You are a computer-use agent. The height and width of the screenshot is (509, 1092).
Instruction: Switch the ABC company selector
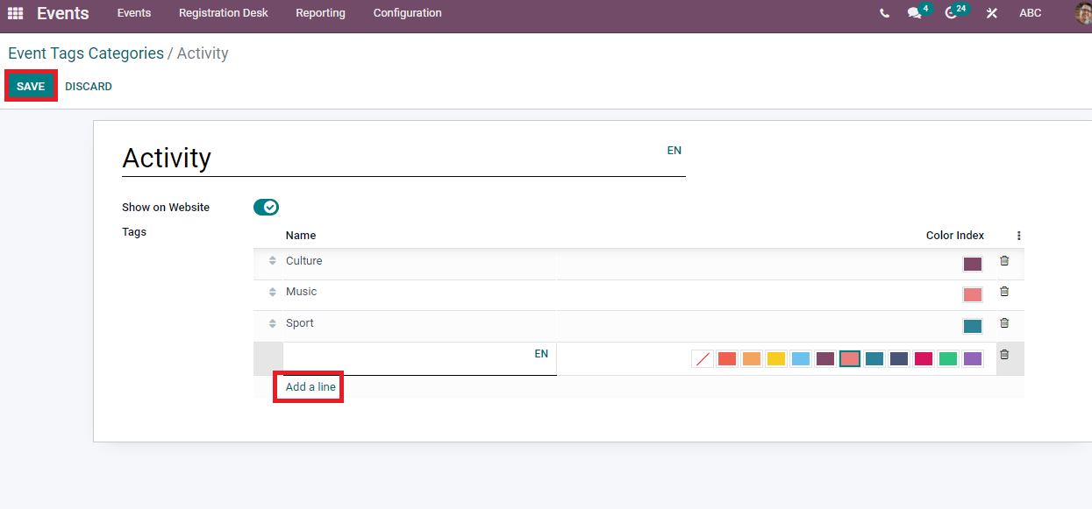(1031, 13)
